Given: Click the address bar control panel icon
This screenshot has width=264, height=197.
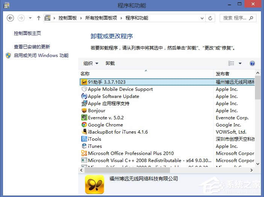Looking at the screenshot, I should [x=48, y=18].
